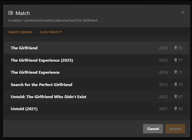Click score badge icon for Untold (2021)
Image resolution: width=192 pixels, height=140 pixels.
[176, 109]
